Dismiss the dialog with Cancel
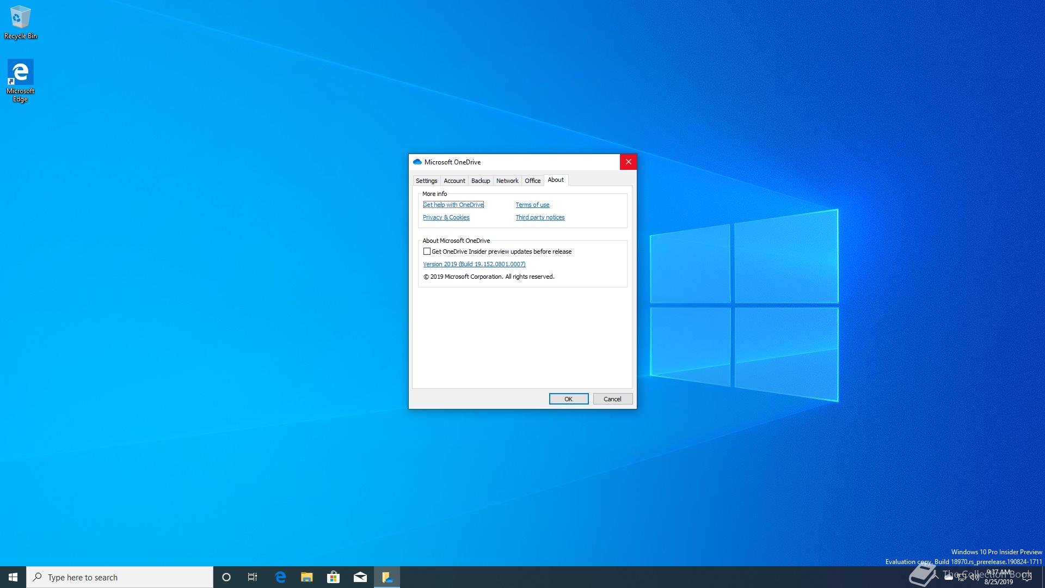1045x588 pixels. coord(612,399)
